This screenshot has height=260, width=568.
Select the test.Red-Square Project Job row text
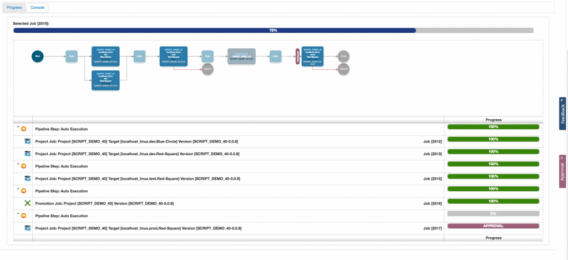coord(138,179)
